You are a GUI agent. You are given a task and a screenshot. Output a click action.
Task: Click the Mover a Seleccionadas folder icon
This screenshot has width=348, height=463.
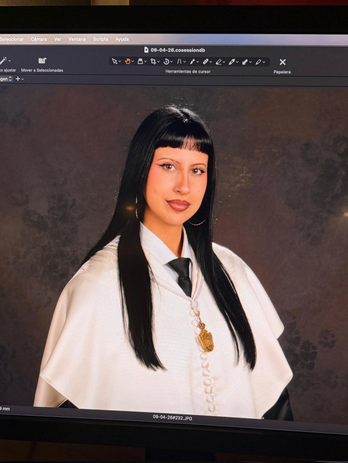pos(42,61)
